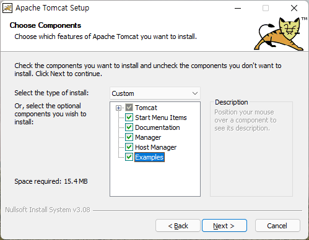Uncheck the Manager checkbox
The width and height of the screenshot is (309, 240).
coord(129,137)
